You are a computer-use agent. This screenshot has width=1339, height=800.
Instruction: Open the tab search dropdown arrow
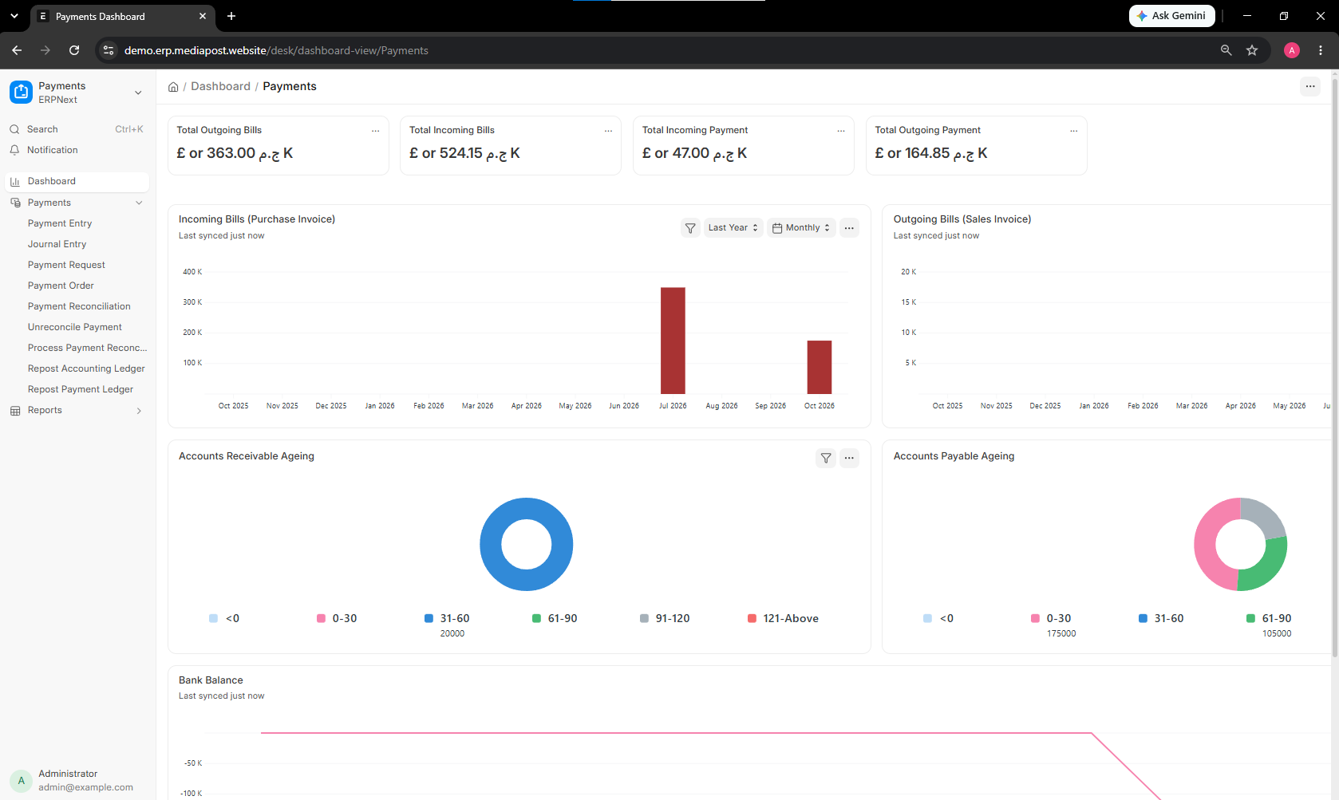(x=14, y=16)
